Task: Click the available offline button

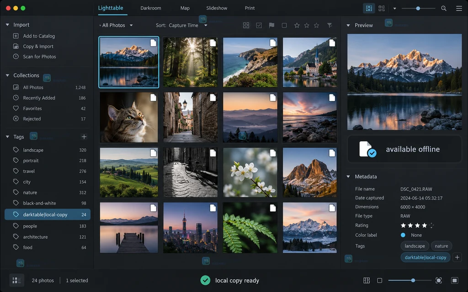Action: pyautogui.click(x=404, y=149)
